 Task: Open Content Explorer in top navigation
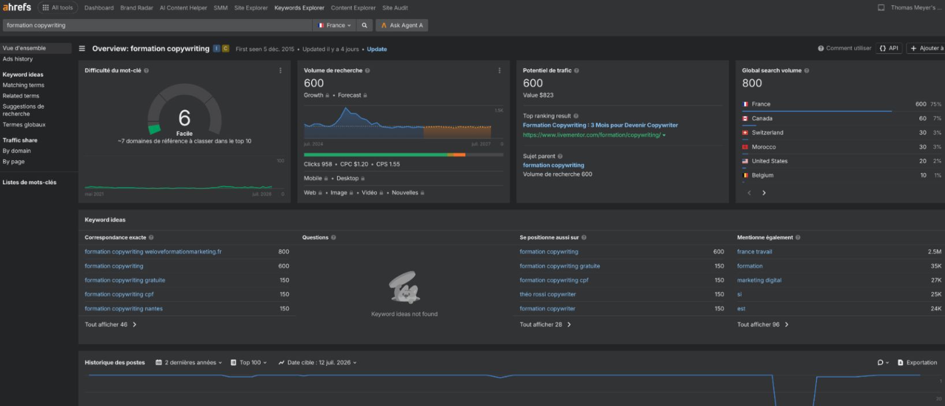353,8
